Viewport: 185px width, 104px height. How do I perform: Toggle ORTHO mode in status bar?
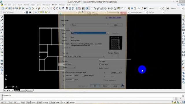click(x=34, y=102)
